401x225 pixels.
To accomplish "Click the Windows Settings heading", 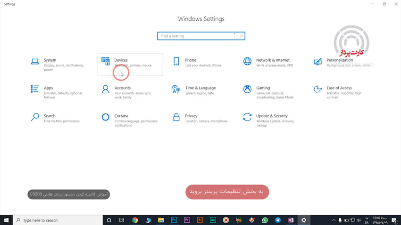I will (x=201, y=19).
